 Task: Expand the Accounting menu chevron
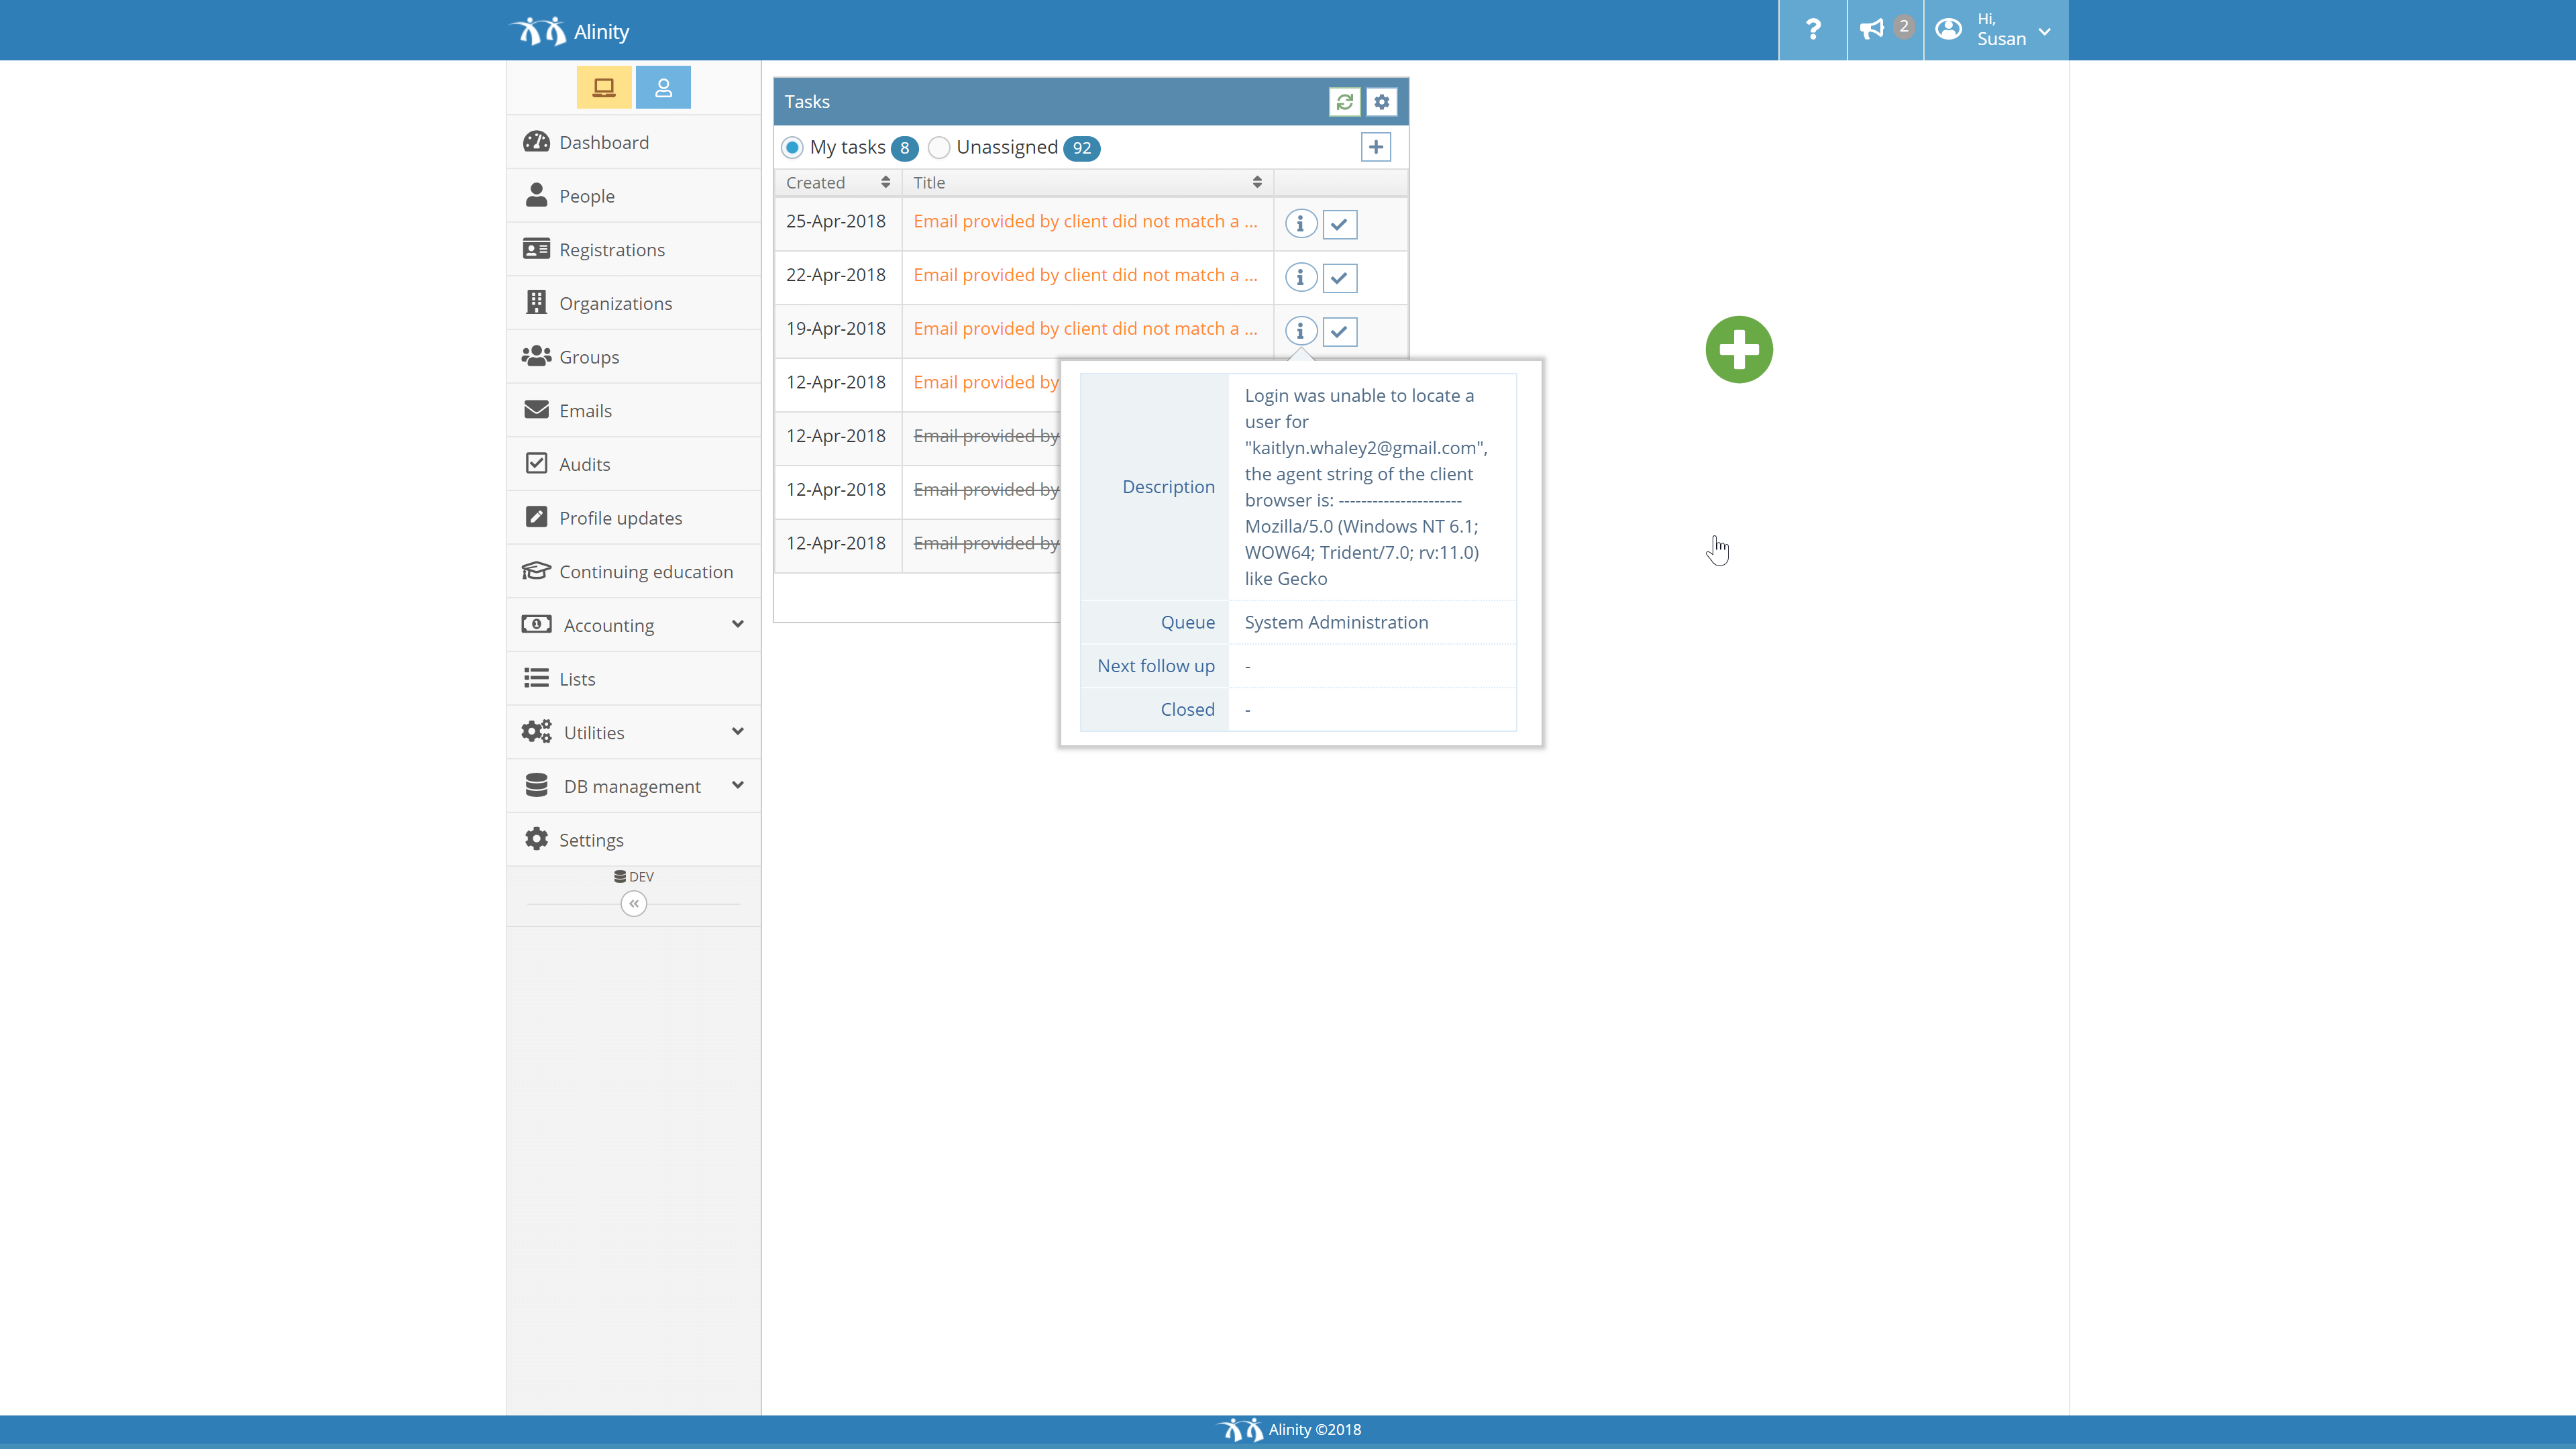tap(738, 625)
